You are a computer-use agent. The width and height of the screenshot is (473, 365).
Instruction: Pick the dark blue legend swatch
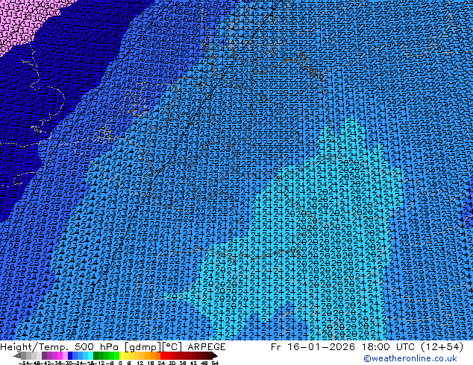click(70, 355)
